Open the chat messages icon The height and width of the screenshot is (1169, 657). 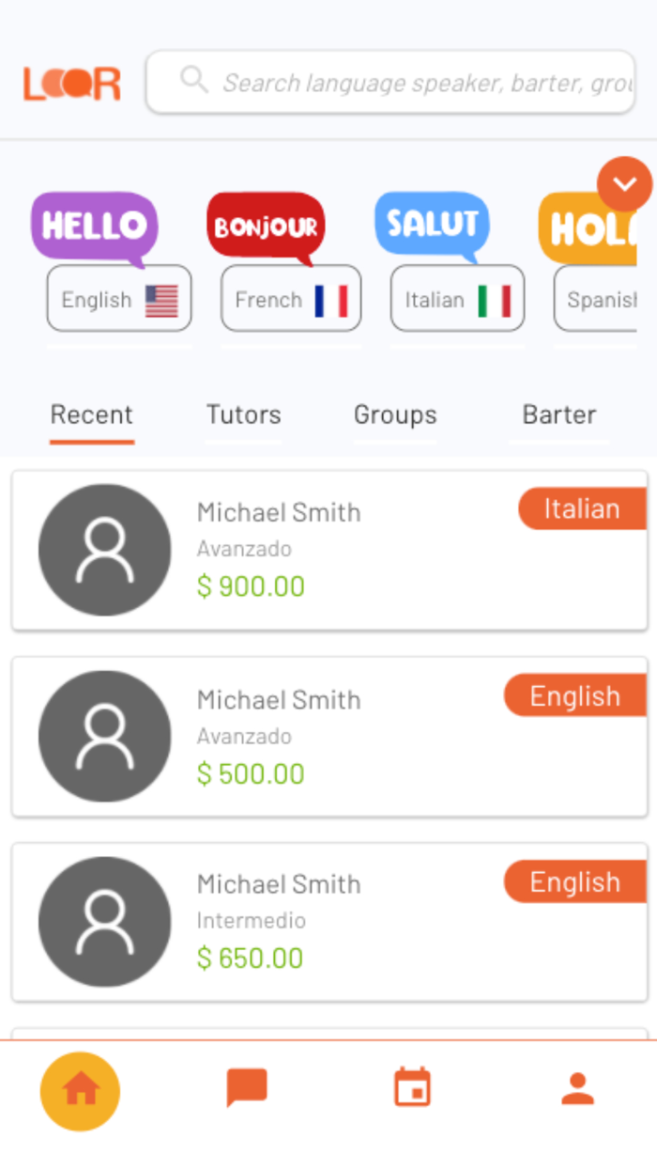(x=246, y=1087)
